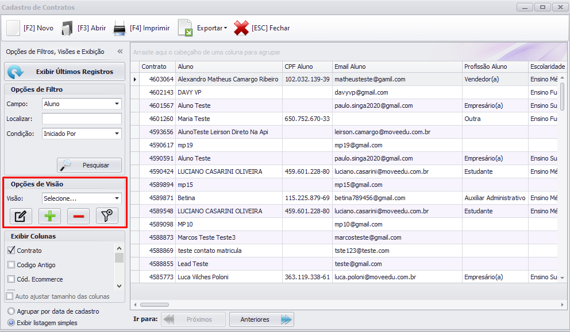Enable the Codigo Antigo column checkbox
570x332 pixels.
click(11, 265)
